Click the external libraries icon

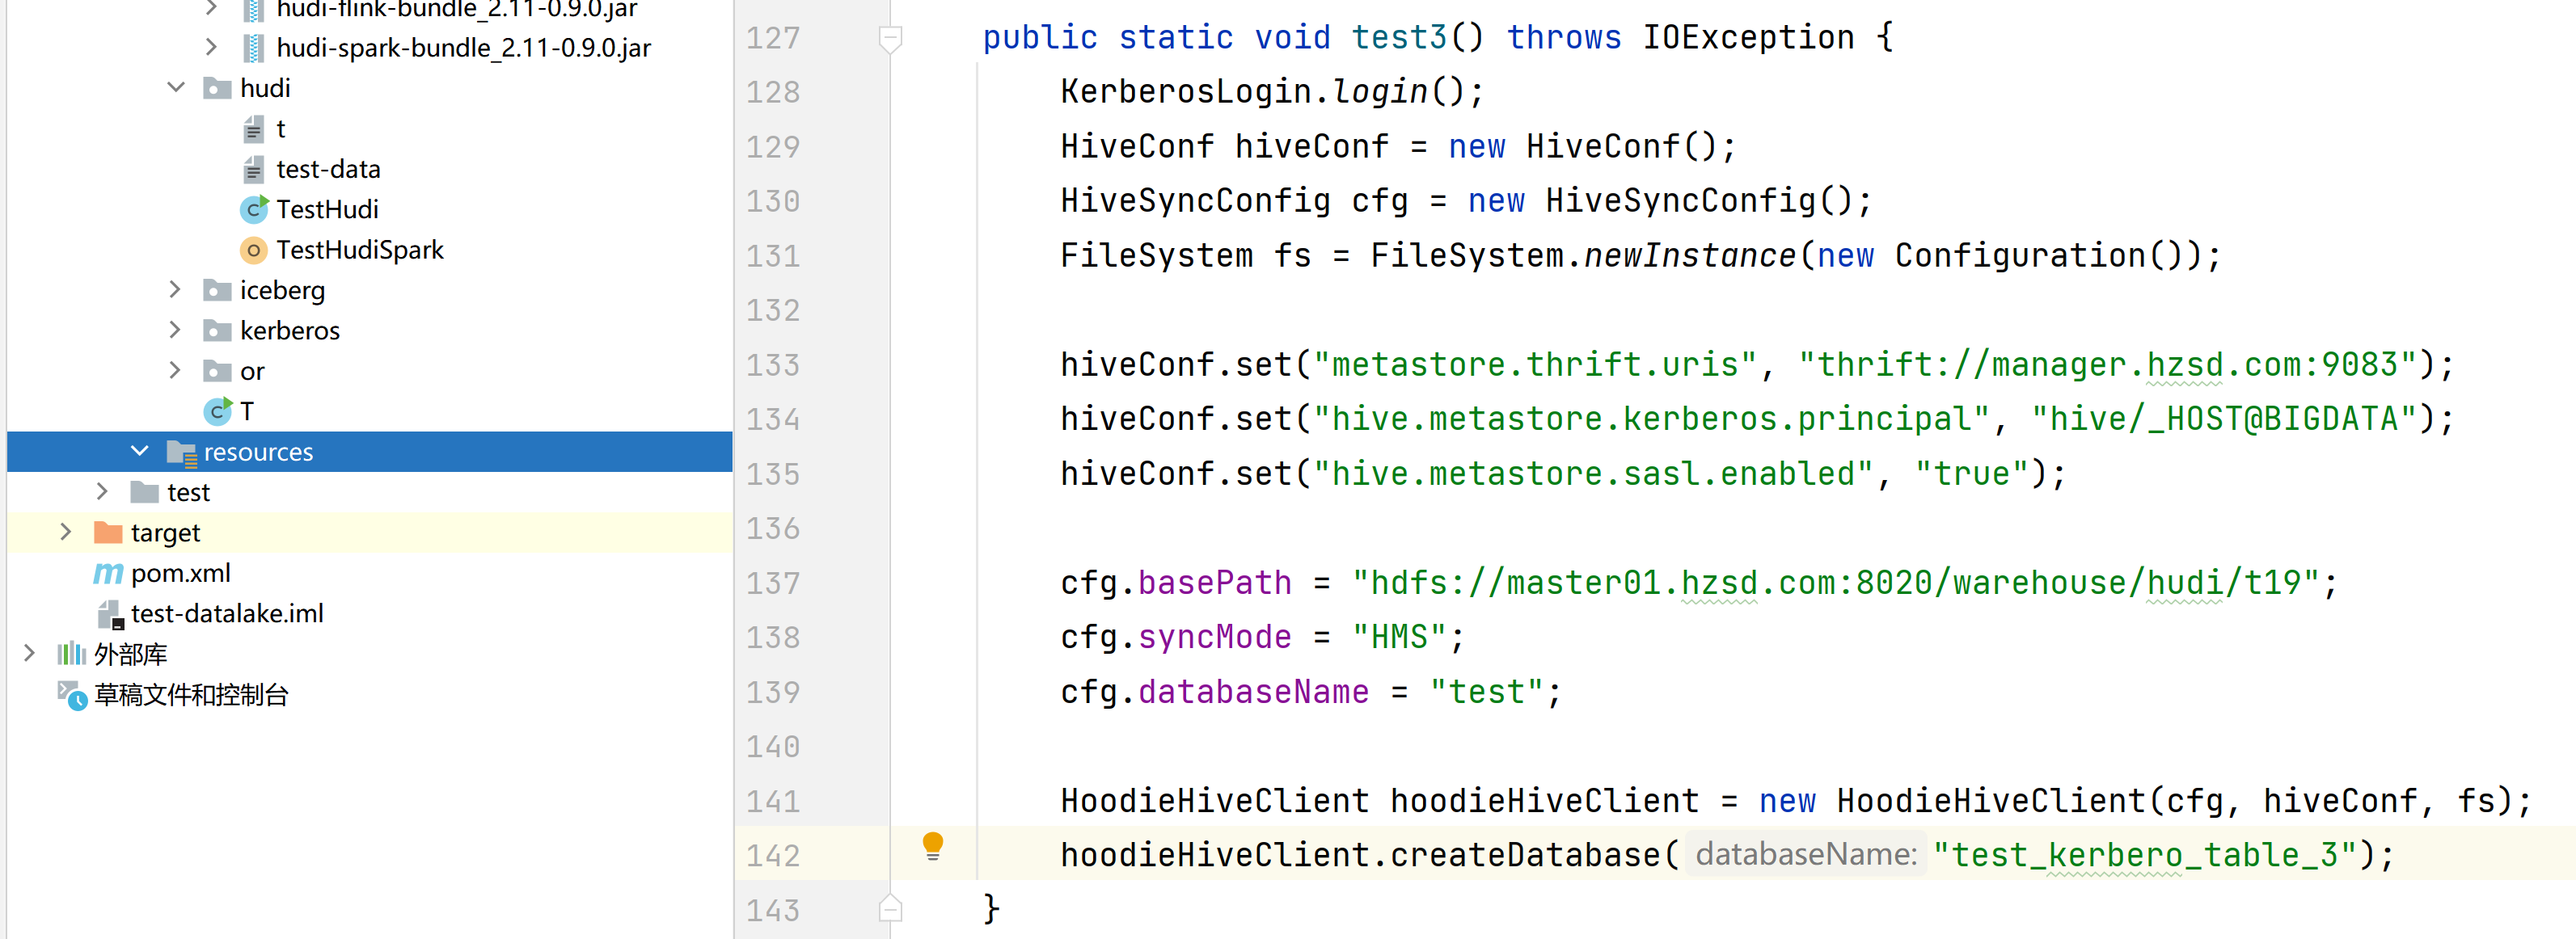(71, 655)
